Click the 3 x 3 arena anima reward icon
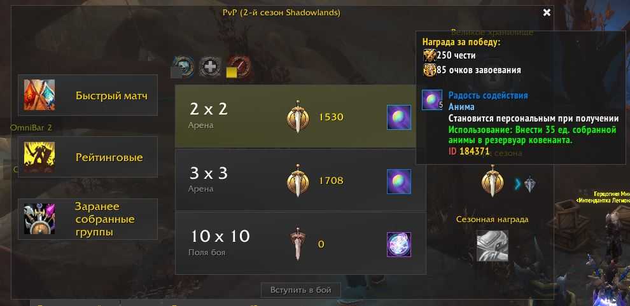Viewport: 630px width, 306px height. click(x=399, y=181)
